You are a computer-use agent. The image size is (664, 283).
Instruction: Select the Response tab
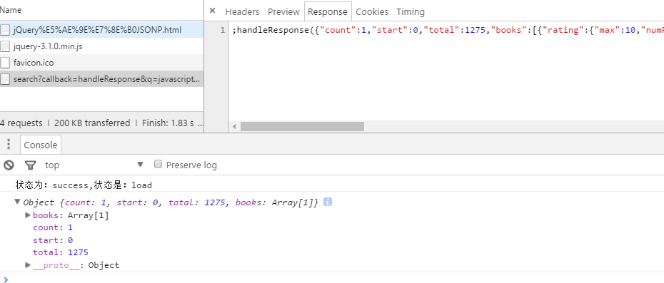pyautogui.click(x=328, y=12)
